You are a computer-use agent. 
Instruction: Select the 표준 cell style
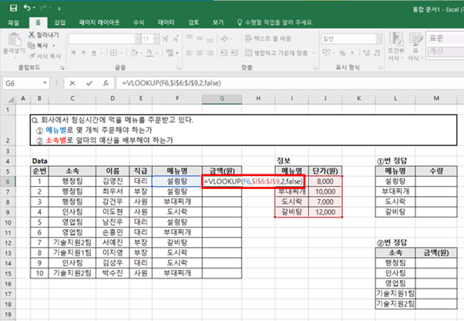click(x=446, y=39)
